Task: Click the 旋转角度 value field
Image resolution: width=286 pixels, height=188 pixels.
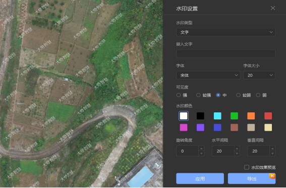Action: click(x=187, y=151)
